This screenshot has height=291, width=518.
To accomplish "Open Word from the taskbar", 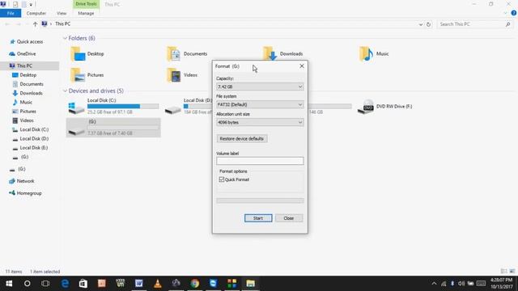I will click(138, 284).
